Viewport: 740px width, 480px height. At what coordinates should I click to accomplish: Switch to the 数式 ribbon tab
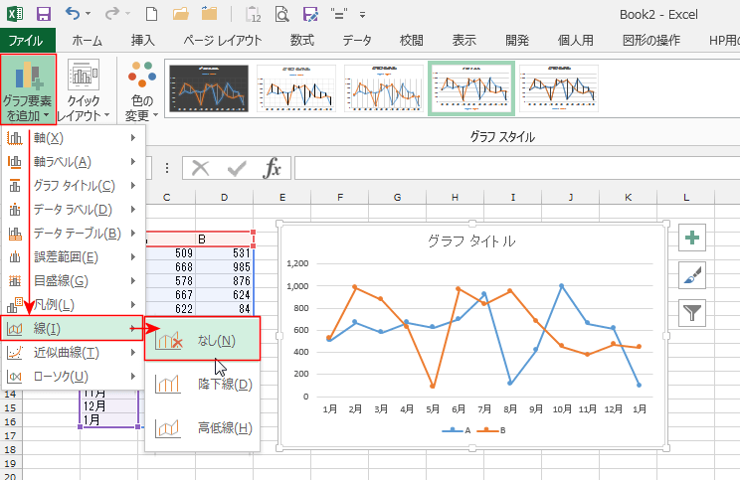[302, 41]
